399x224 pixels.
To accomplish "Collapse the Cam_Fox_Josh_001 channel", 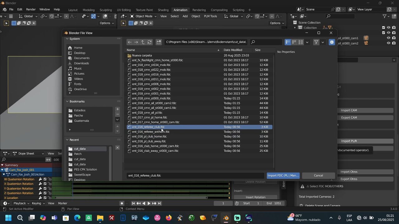I will tap(2, 170).
